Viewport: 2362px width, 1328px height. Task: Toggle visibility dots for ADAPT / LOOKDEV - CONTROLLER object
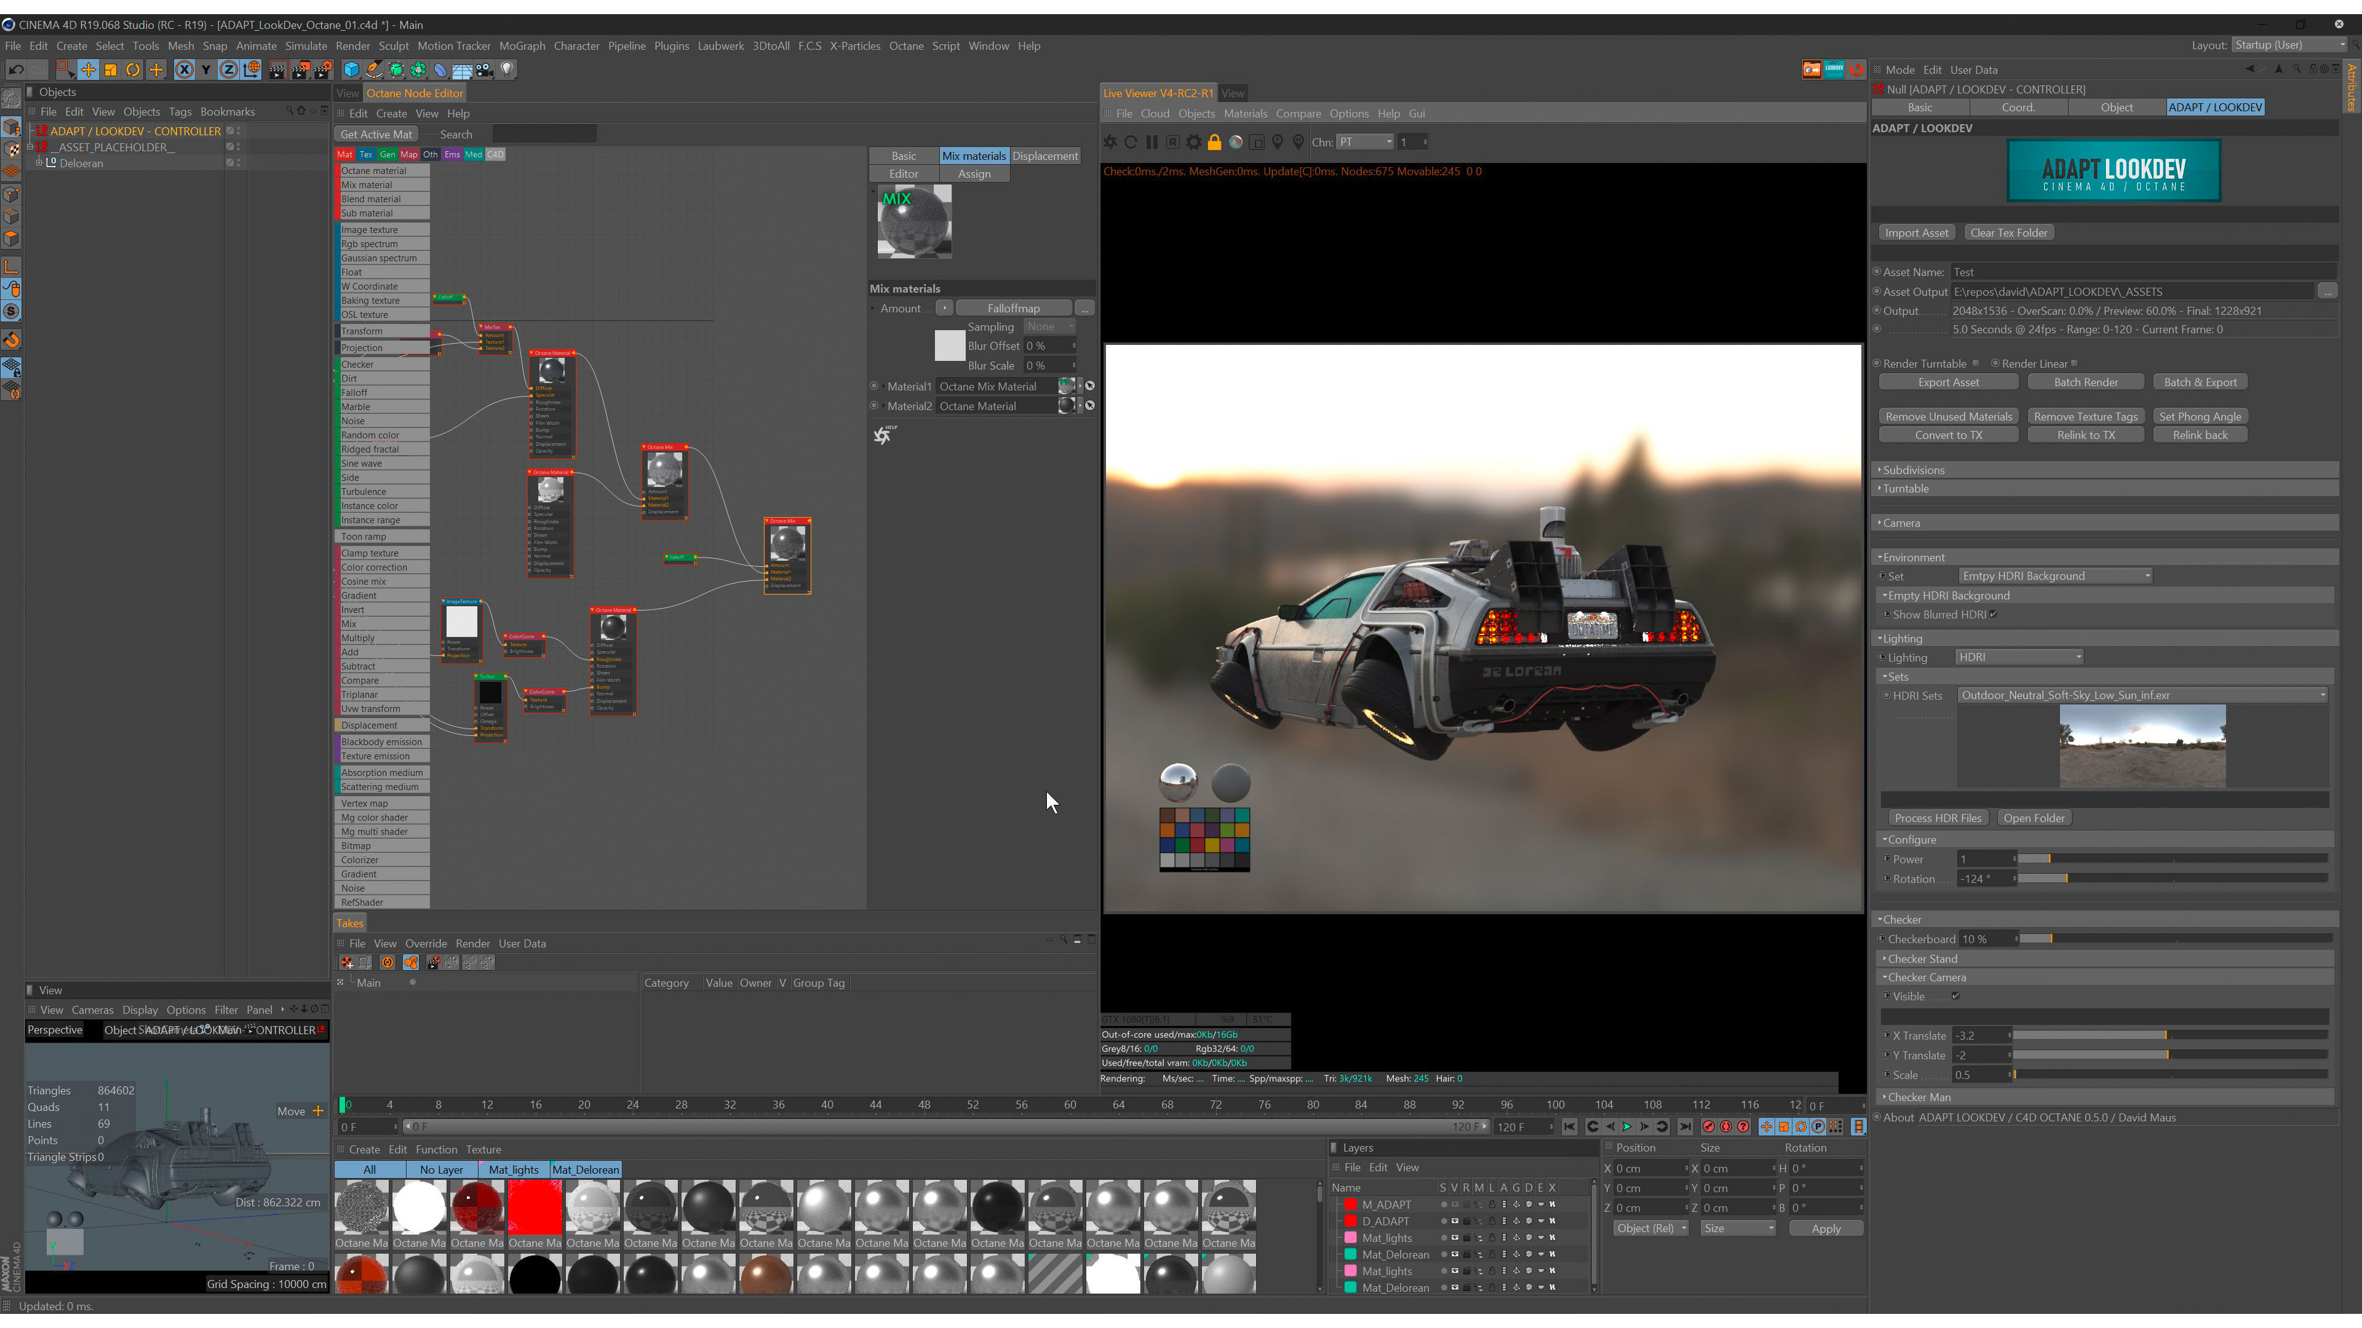237,131
